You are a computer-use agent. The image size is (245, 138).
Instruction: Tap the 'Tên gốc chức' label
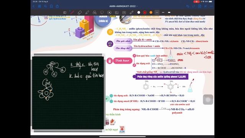[x=123, y=41]
